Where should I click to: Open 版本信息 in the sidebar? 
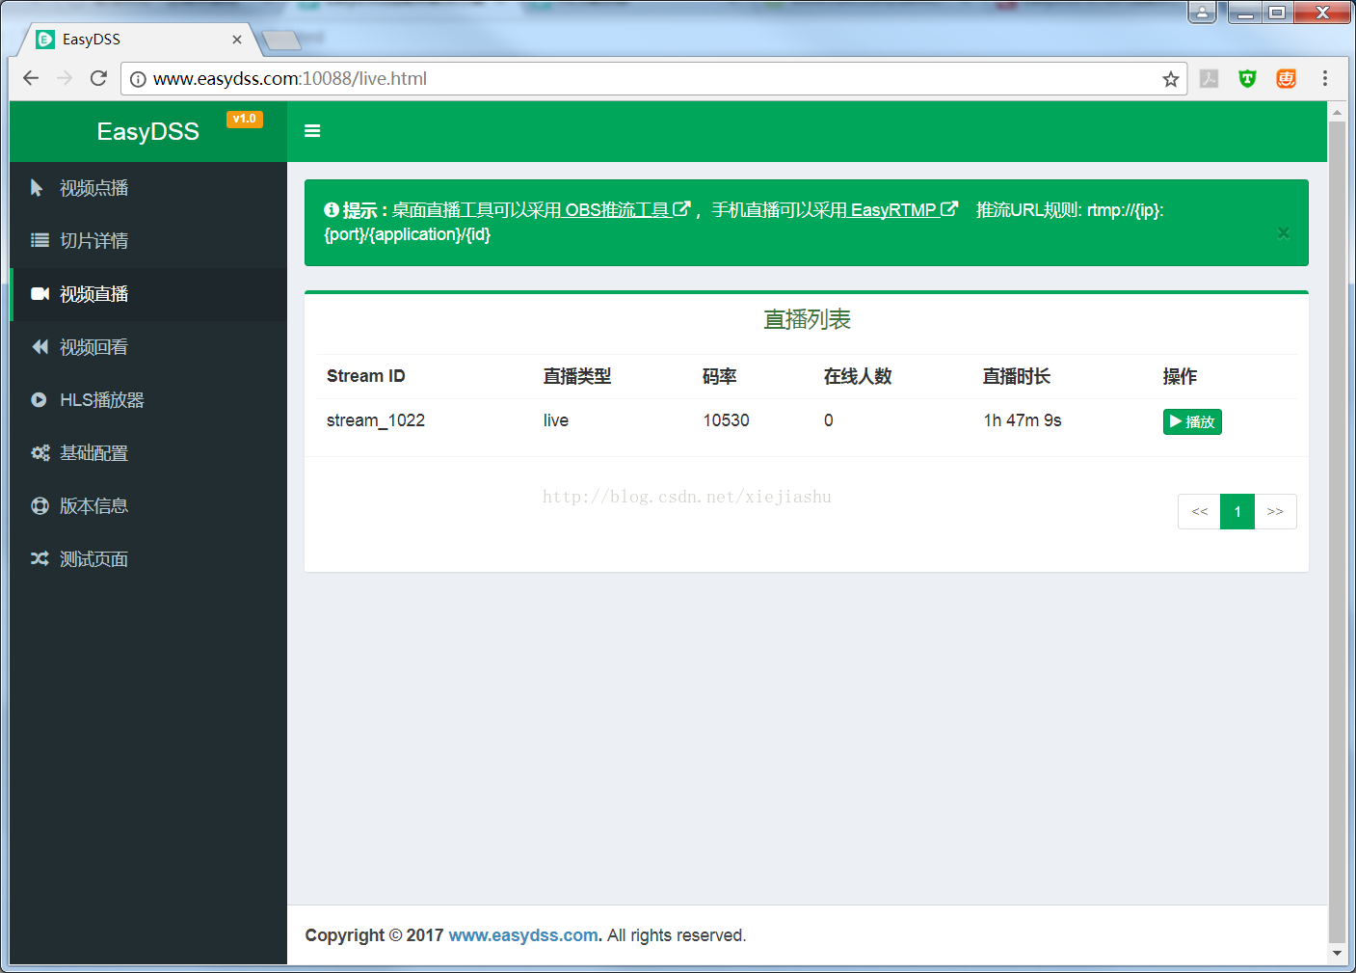tap(148, 506)
